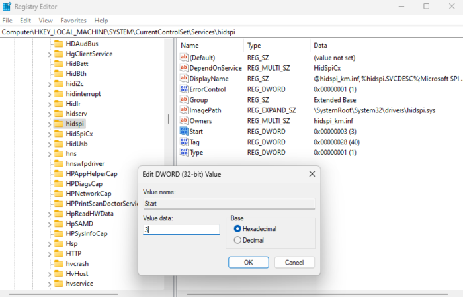Select the DependOnService value icon
463x297 pixels.
point(184,68)
